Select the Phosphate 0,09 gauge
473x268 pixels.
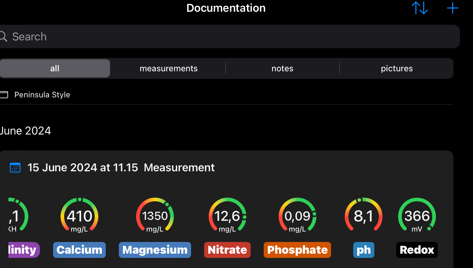point(297,216)
